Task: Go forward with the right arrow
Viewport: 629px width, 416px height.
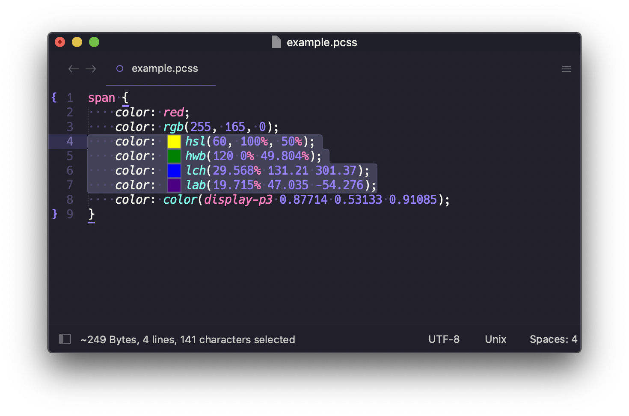Action: coord(91,69)
